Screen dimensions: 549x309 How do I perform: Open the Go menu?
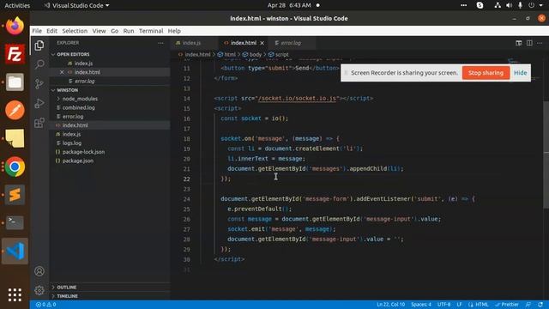point(114,31)
